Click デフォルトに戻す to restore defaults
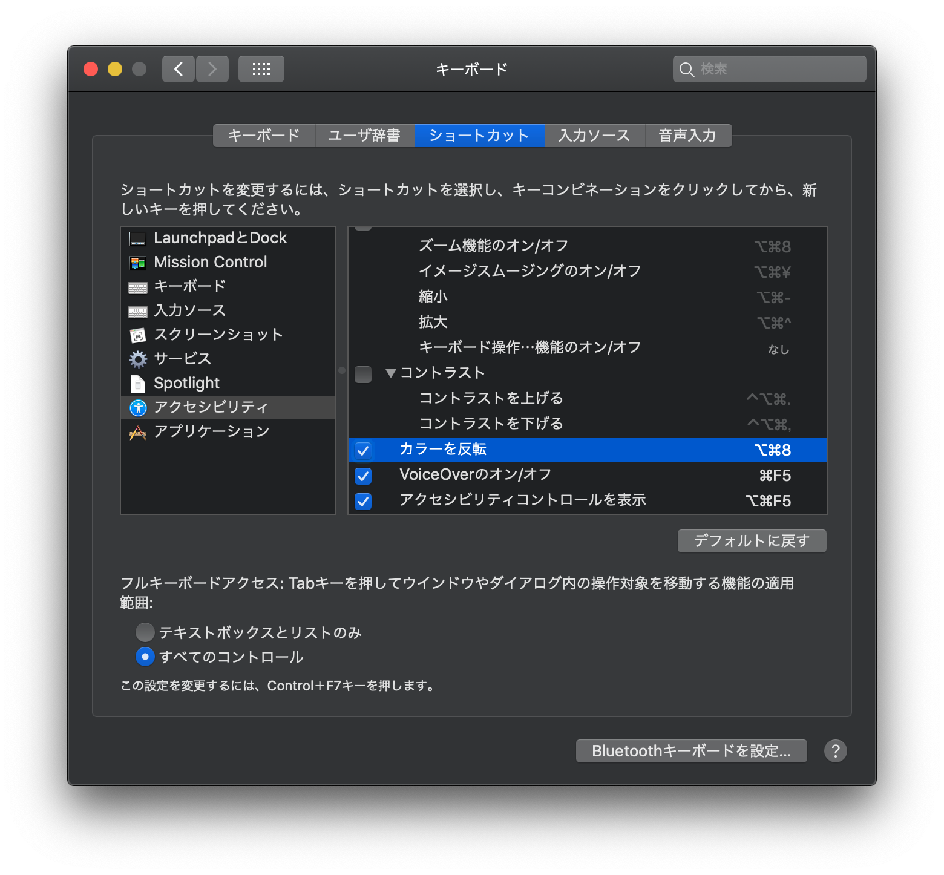Image resolution: width=944 pixels, height=875 pixels. [752, 540]
